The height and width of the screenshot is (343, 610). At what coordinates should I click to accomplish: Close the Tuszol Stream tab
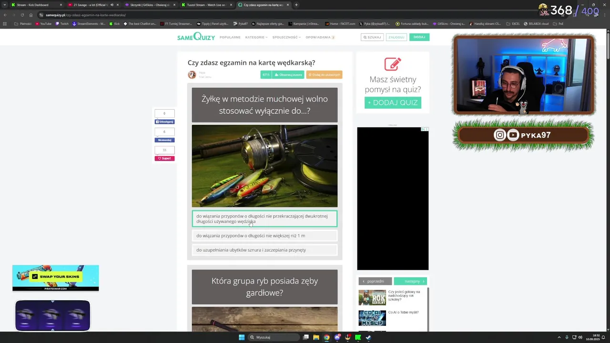click(231, 5)
